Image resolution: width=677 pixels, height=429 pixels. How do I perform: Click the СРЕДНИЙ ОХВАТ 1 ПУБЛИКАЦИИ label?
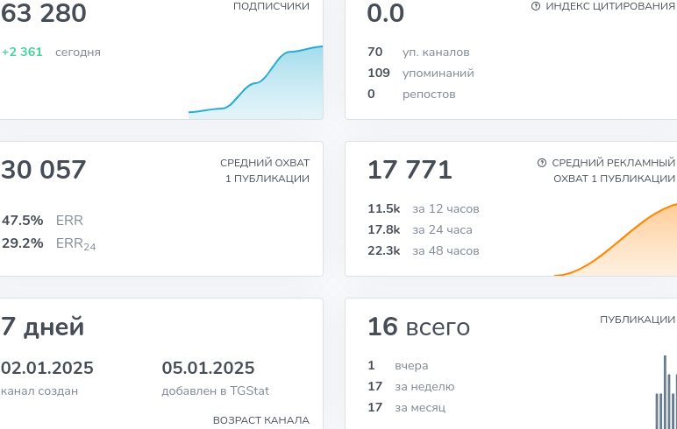pyautogui.click(x=265, y=171)
